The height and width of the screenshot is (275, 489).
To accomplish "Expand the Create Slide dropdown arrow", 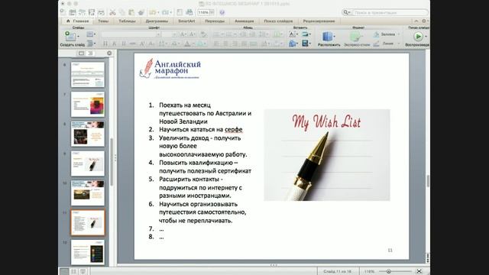I will tap(78, 37).
